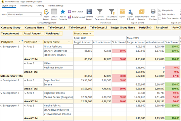Screen dimensions: 181x121
Task: Click the Delete Layout icon
Action: click(70, 17)
